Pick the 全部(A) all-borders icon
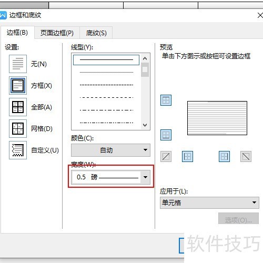 coord(18,107)
